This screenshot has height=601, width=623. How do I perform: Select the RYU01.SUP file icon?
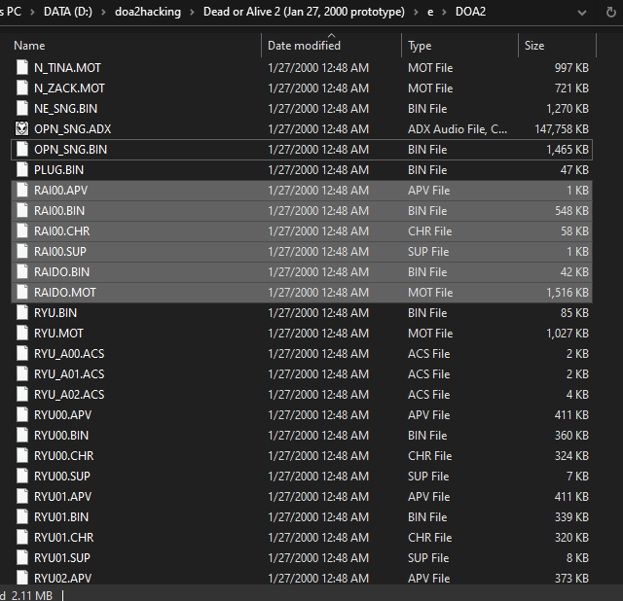pyautogui.click(x=22, y=558)
